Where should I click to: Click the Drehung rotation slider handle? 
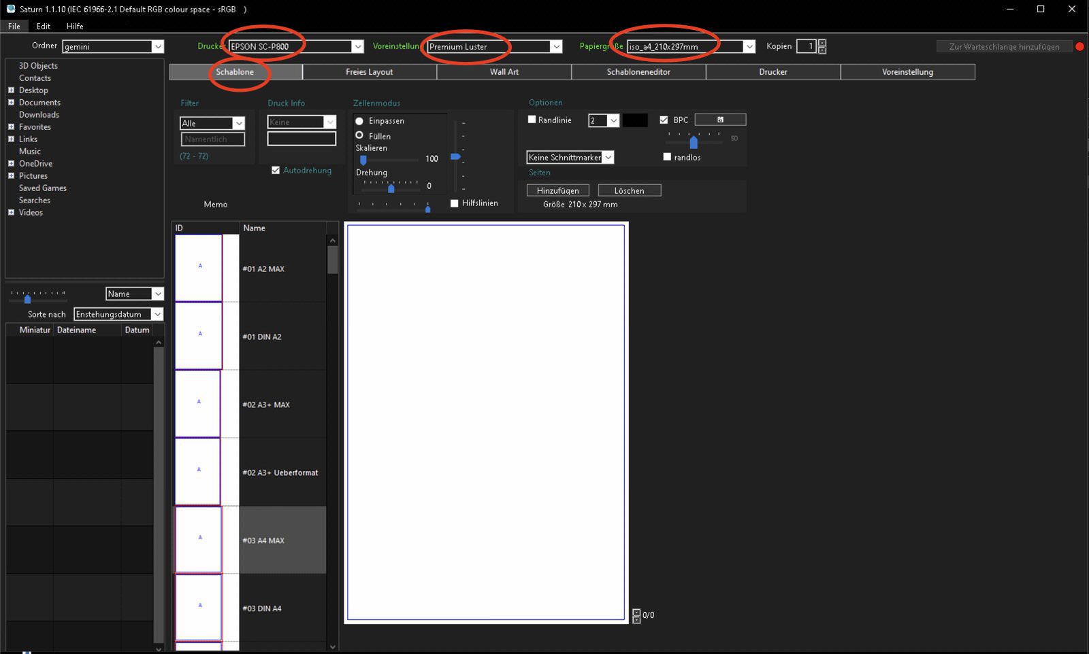pos(391,188)
